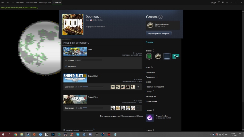Open the Игры games link
This screenshot has height=137, width=244.
point(148,67)
